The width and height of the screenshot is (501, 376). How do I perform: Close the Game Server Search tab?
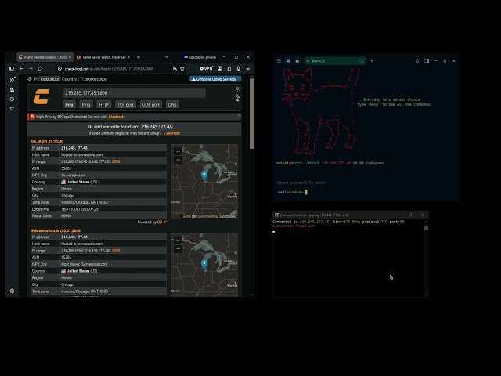tap(128, 57)
